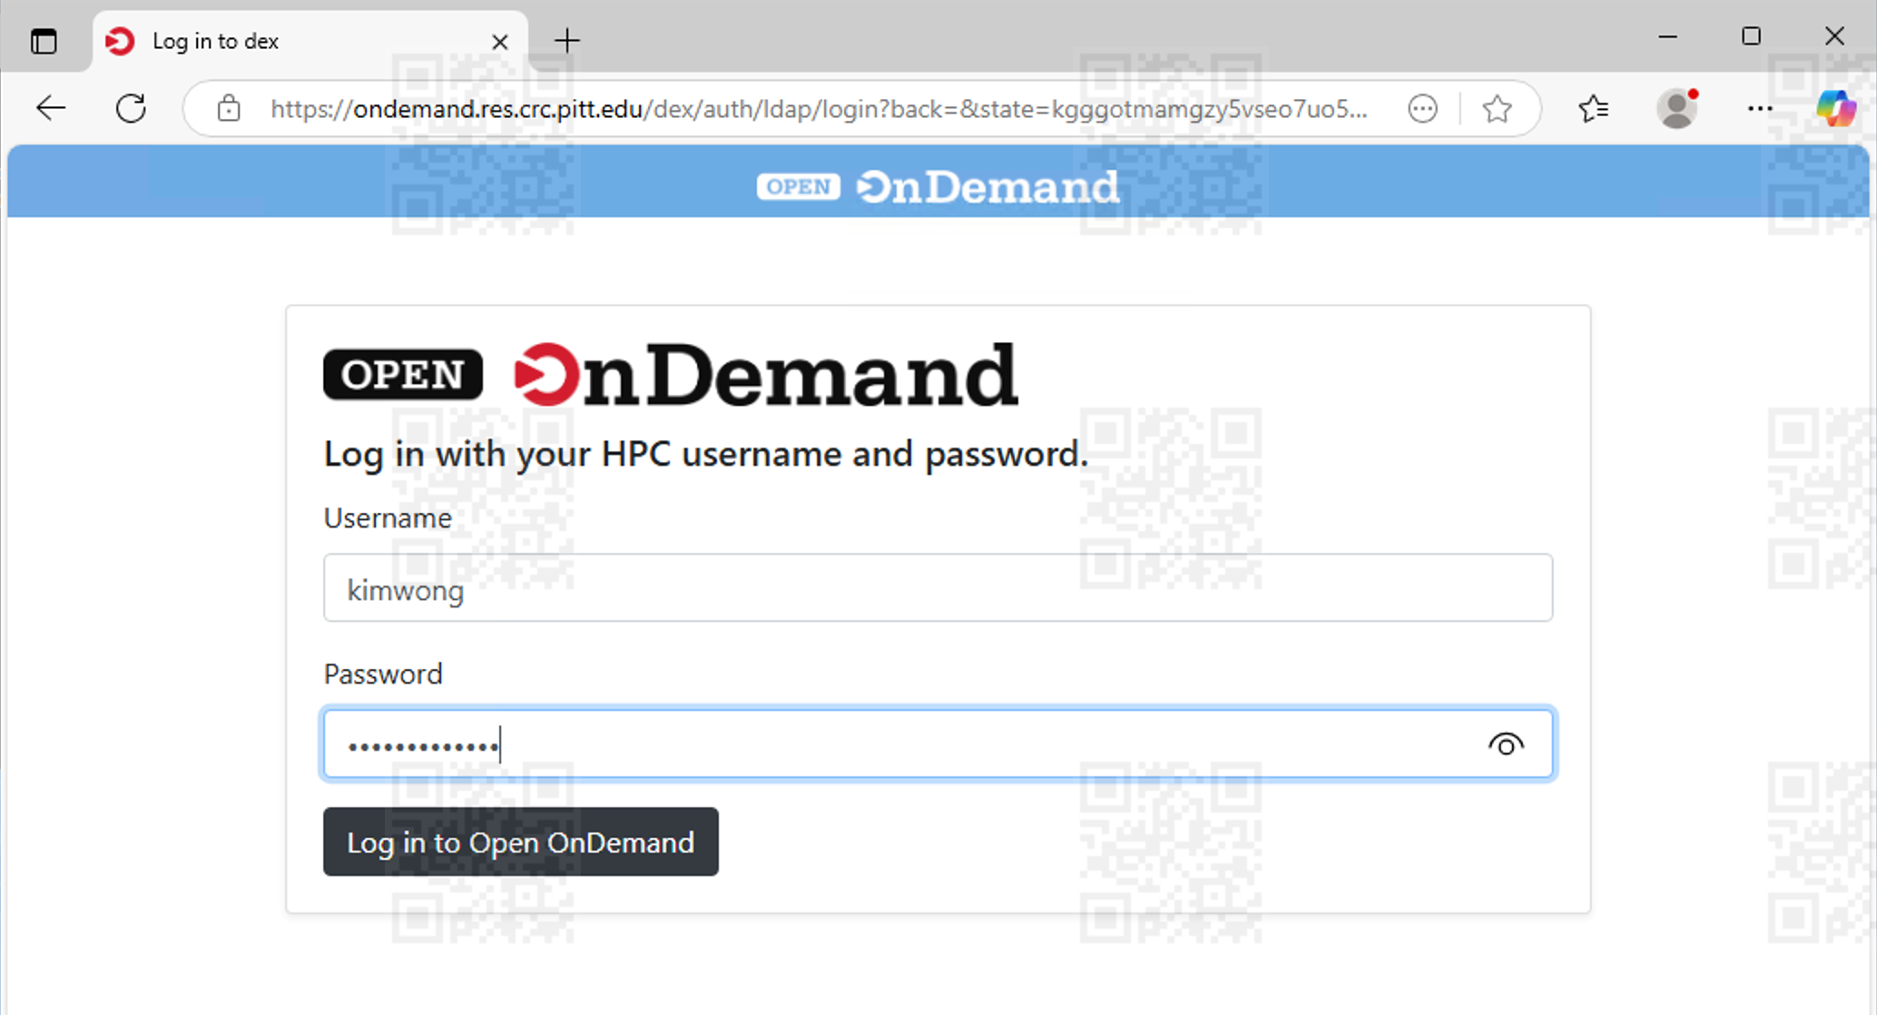Click Log in to Open OnDemand button
The image size is (1877, 1015).
click(x=521, y=842)
